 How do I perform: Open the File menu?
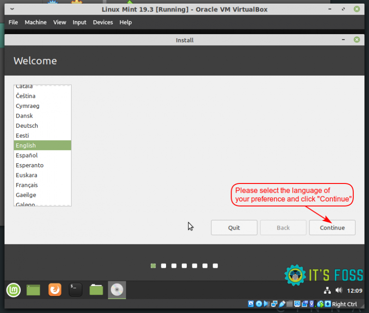coord(13,22)
